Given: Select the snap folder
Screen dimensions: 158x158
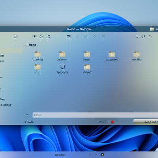Looking at the screenshot, I should point(37,69).
